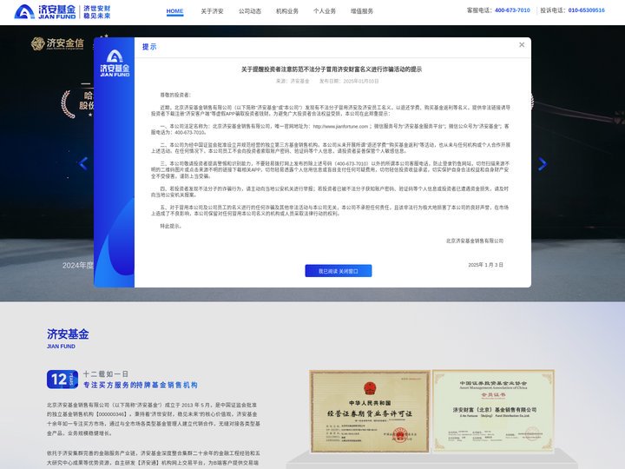625x469 pixels.
Task: Click complaint phone number 010-65309516
Action: click(586, 10)
